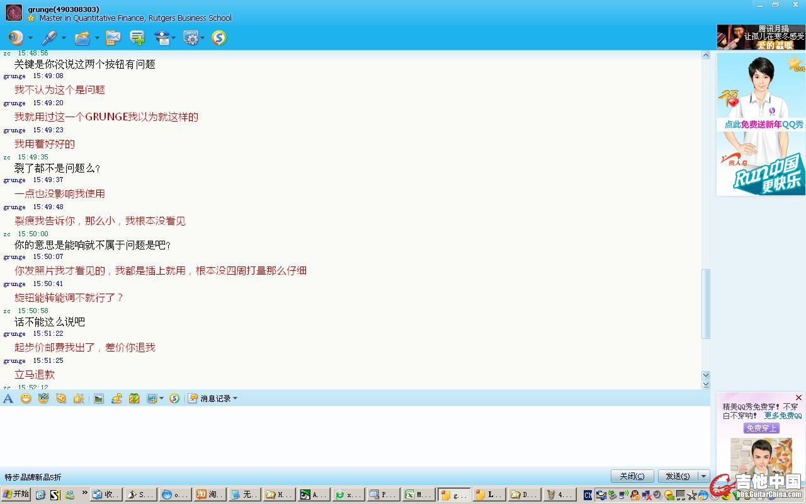Click the search S icon in the input toolbar
Viewport: 806px width, 504px height.
[x=174, y=398]
